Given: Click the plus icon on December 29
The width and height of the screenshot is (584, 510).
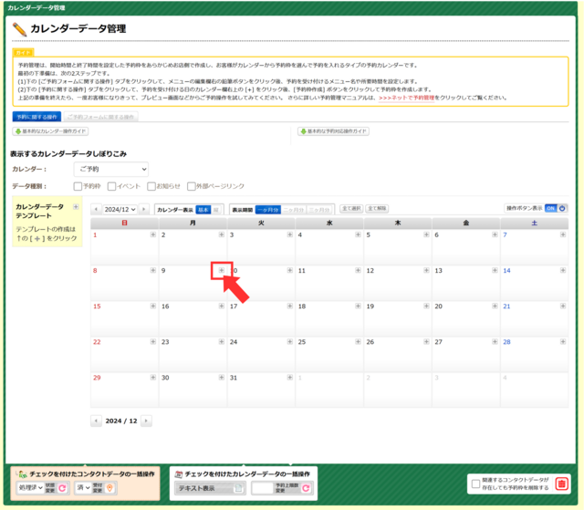Looking at the screenshot, I should pyautogui.click(x=153, y=378).
